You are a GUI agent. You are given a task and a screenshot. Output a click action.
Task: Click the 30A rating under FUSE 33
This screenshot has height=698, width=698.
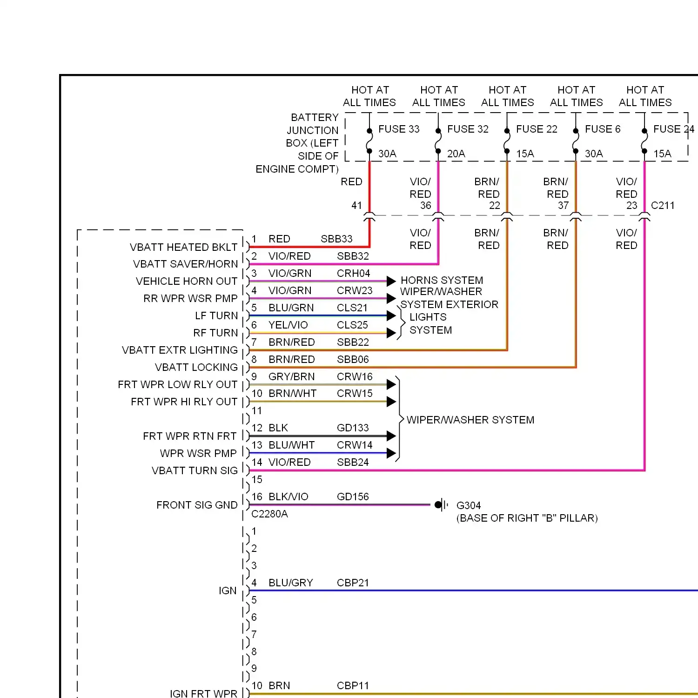pos(387,154)
